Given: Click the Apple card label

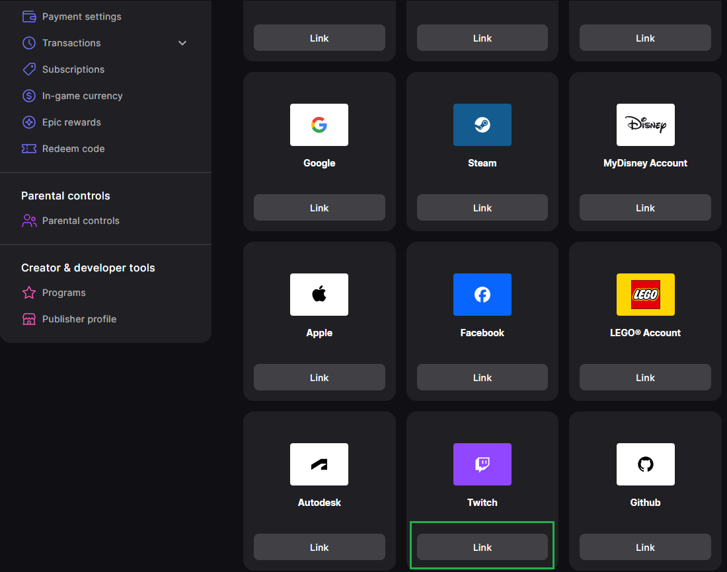Looking at the screenshot, I should (319, 333).
